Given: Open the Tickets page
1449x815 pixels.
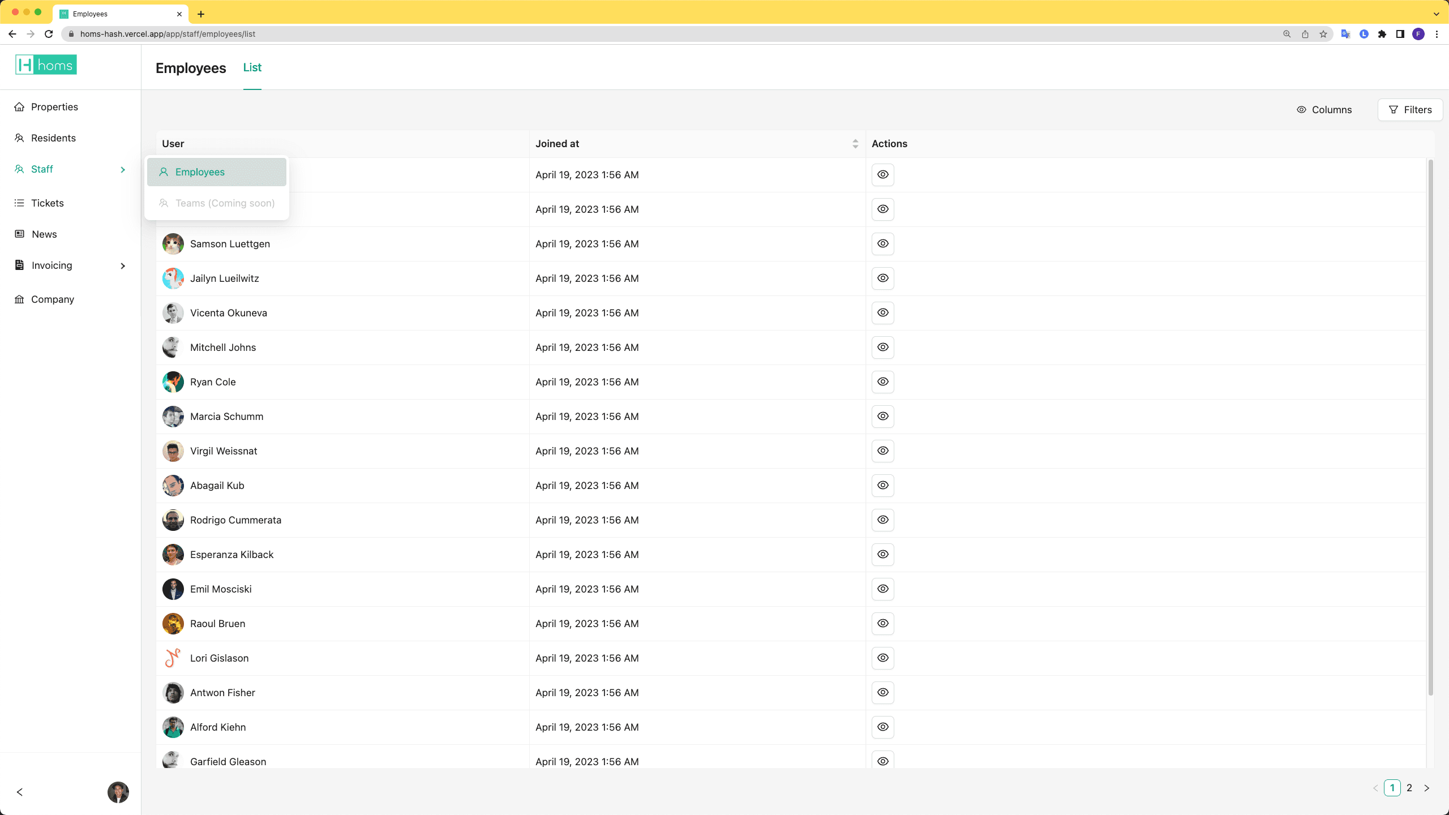Looking at the screenshot, I should [x=47, y=203].
